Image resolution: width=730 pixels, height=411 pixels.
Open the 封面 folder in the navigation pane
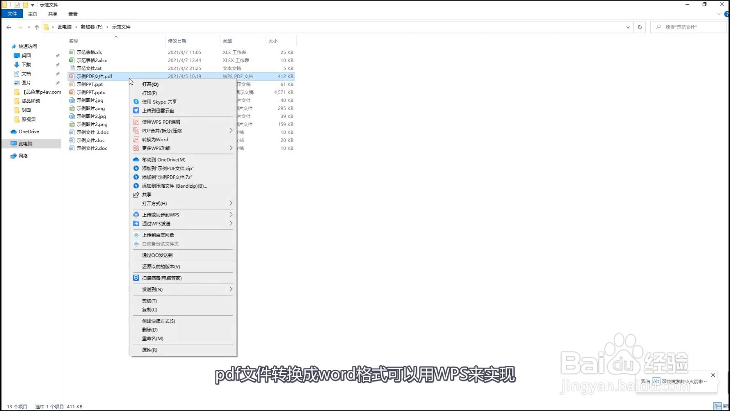point(26,110)
